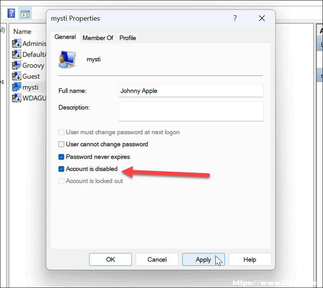
Task: Select the WDAGUtilityAccount user icon
Action: pyautogui.click(x=16, y=98)
